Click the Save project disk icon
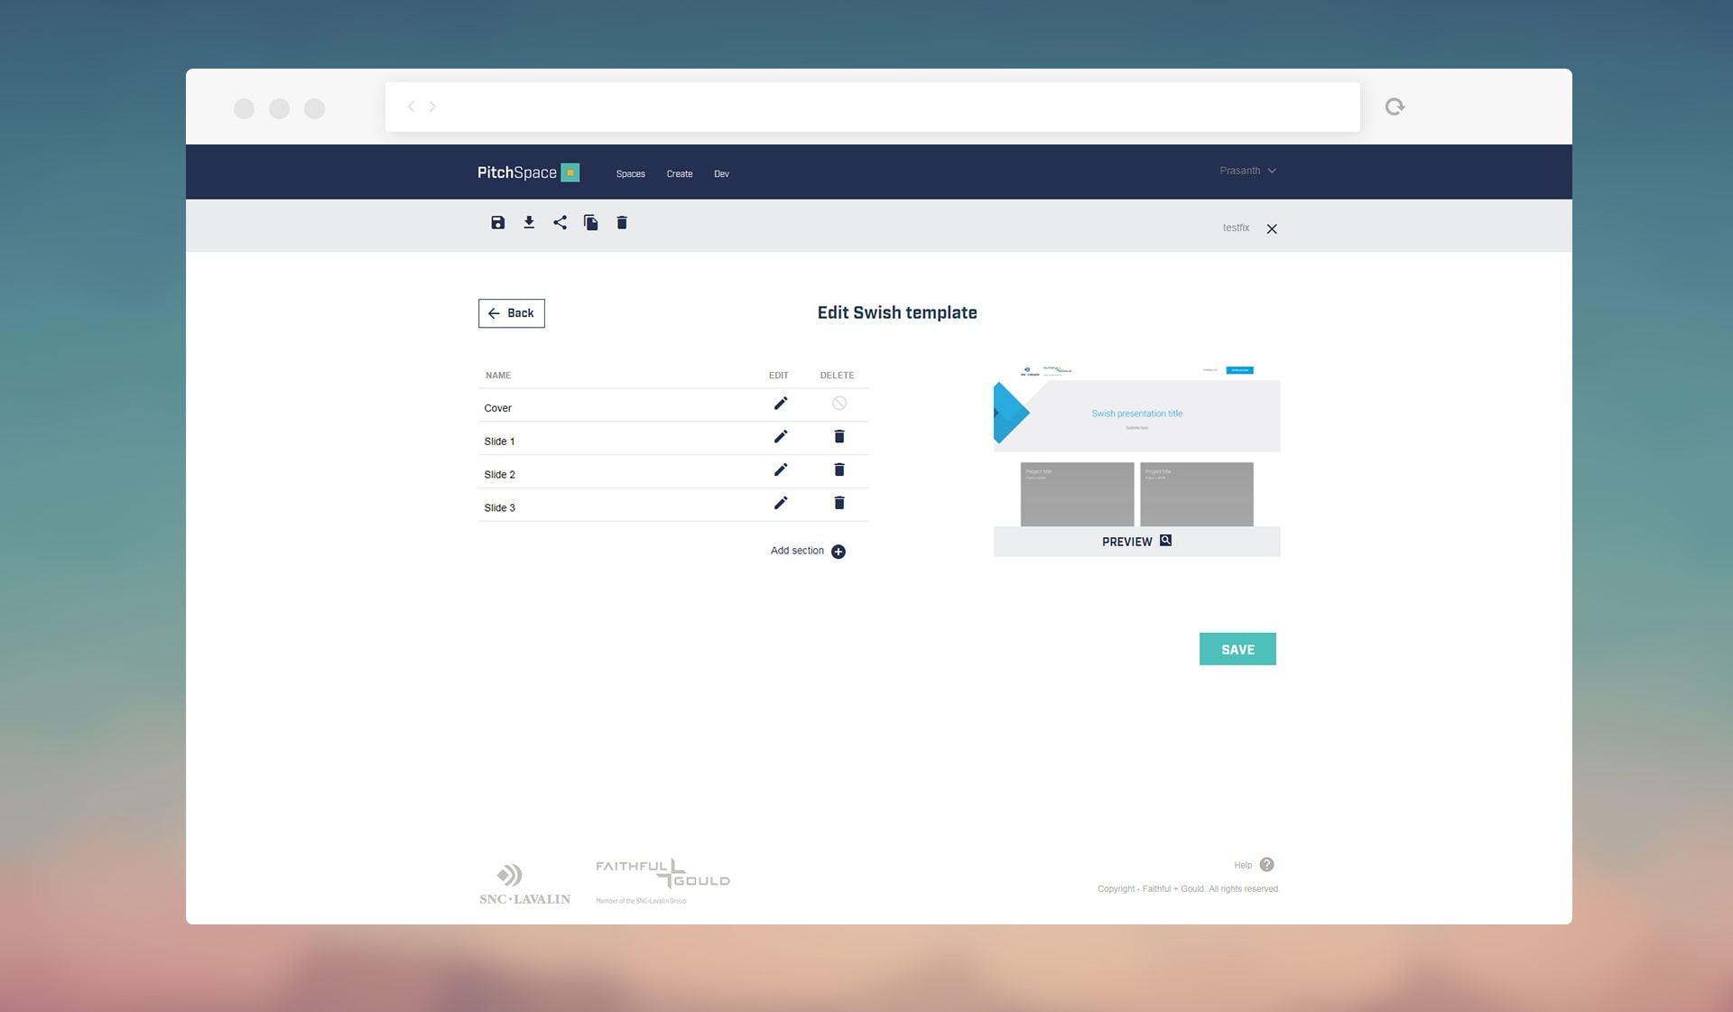 (x=497, y=222)
